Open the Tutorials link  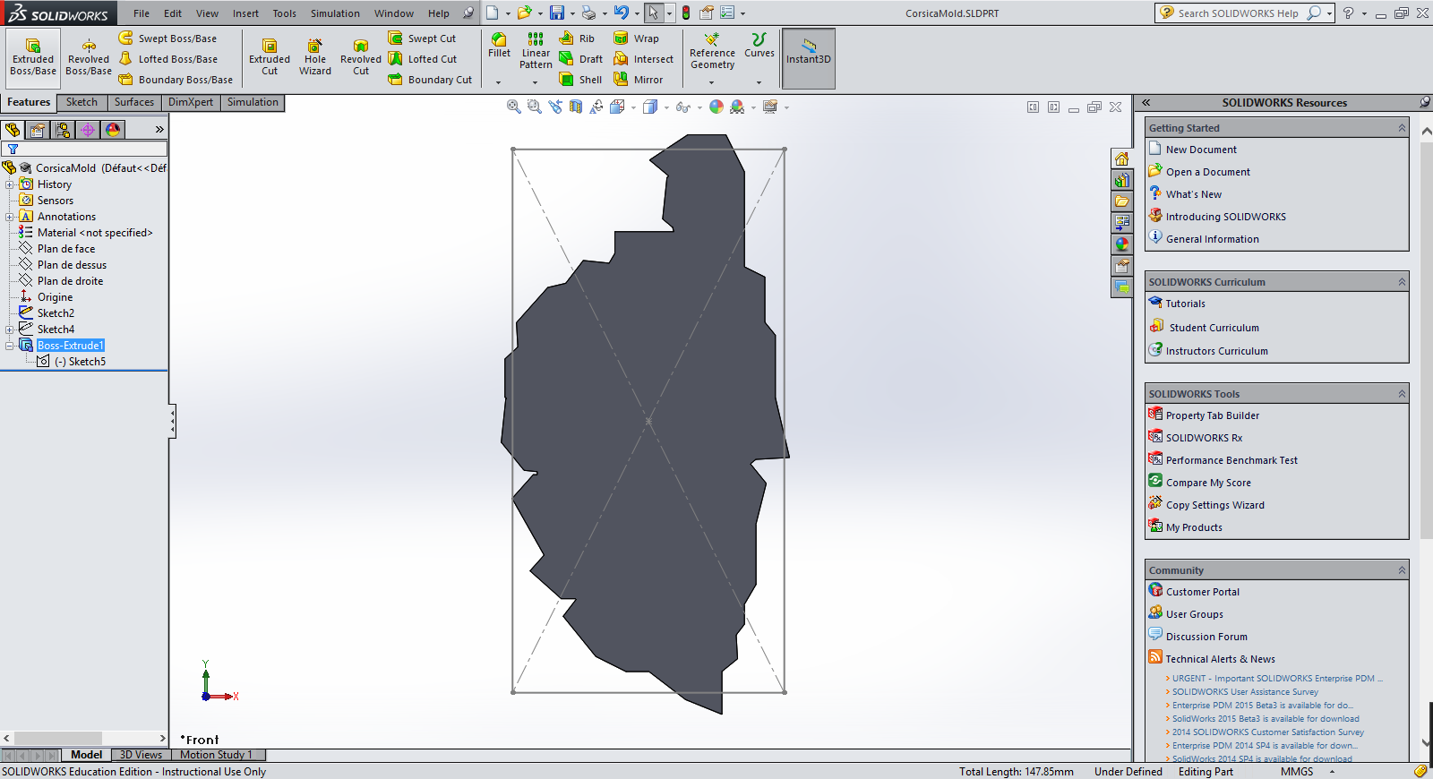click(1185, 304)
